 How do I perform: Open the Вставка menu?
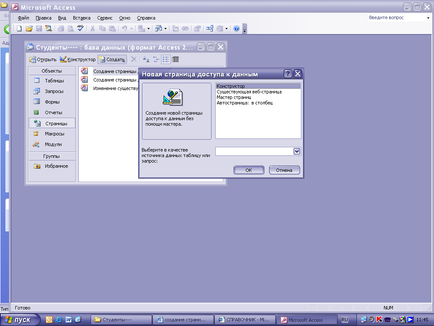pyautogui.click(x=82, y=18)
